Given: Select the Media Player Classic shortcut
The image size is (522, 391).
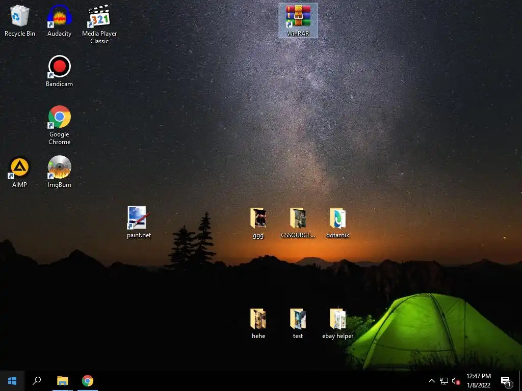Looking at the screenshot, I should pos(99,24).
